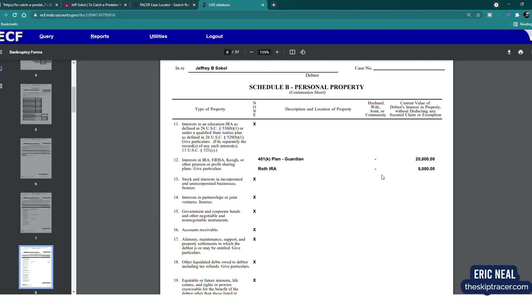This screenshot has height=299, width=532.
Task: Click the Logout link
Action: [214, 37]
